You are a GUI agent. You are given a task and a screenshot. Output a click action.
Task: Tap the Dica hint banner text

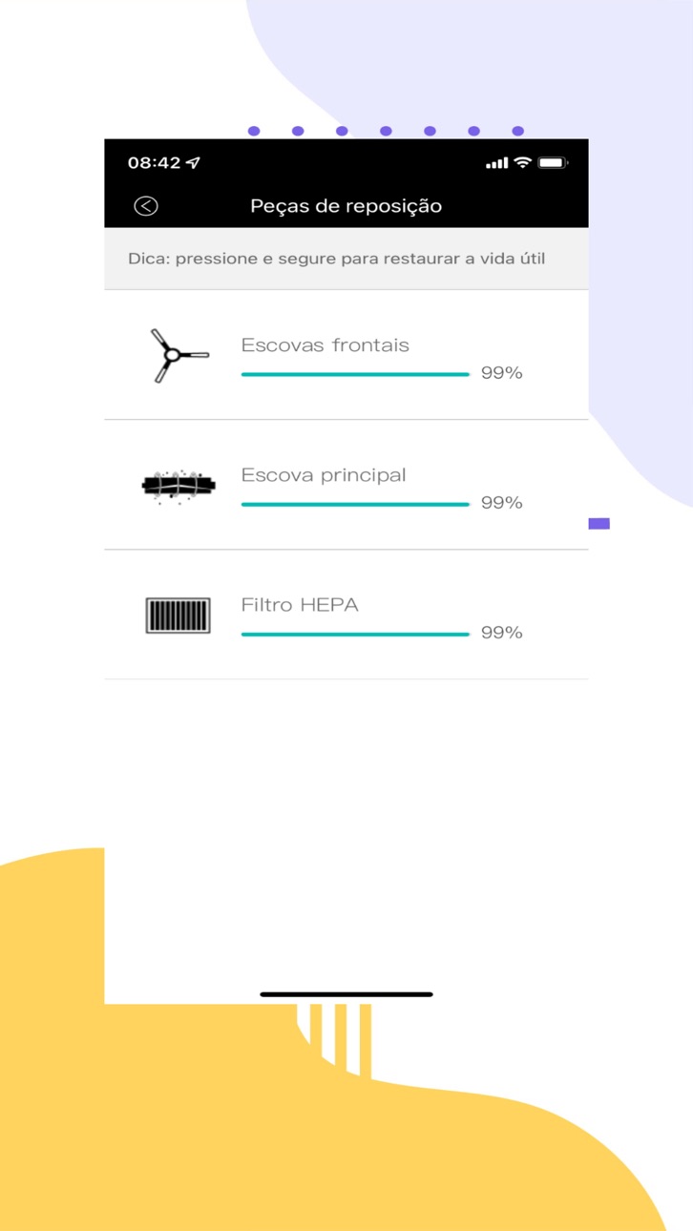tap(337, 259)
